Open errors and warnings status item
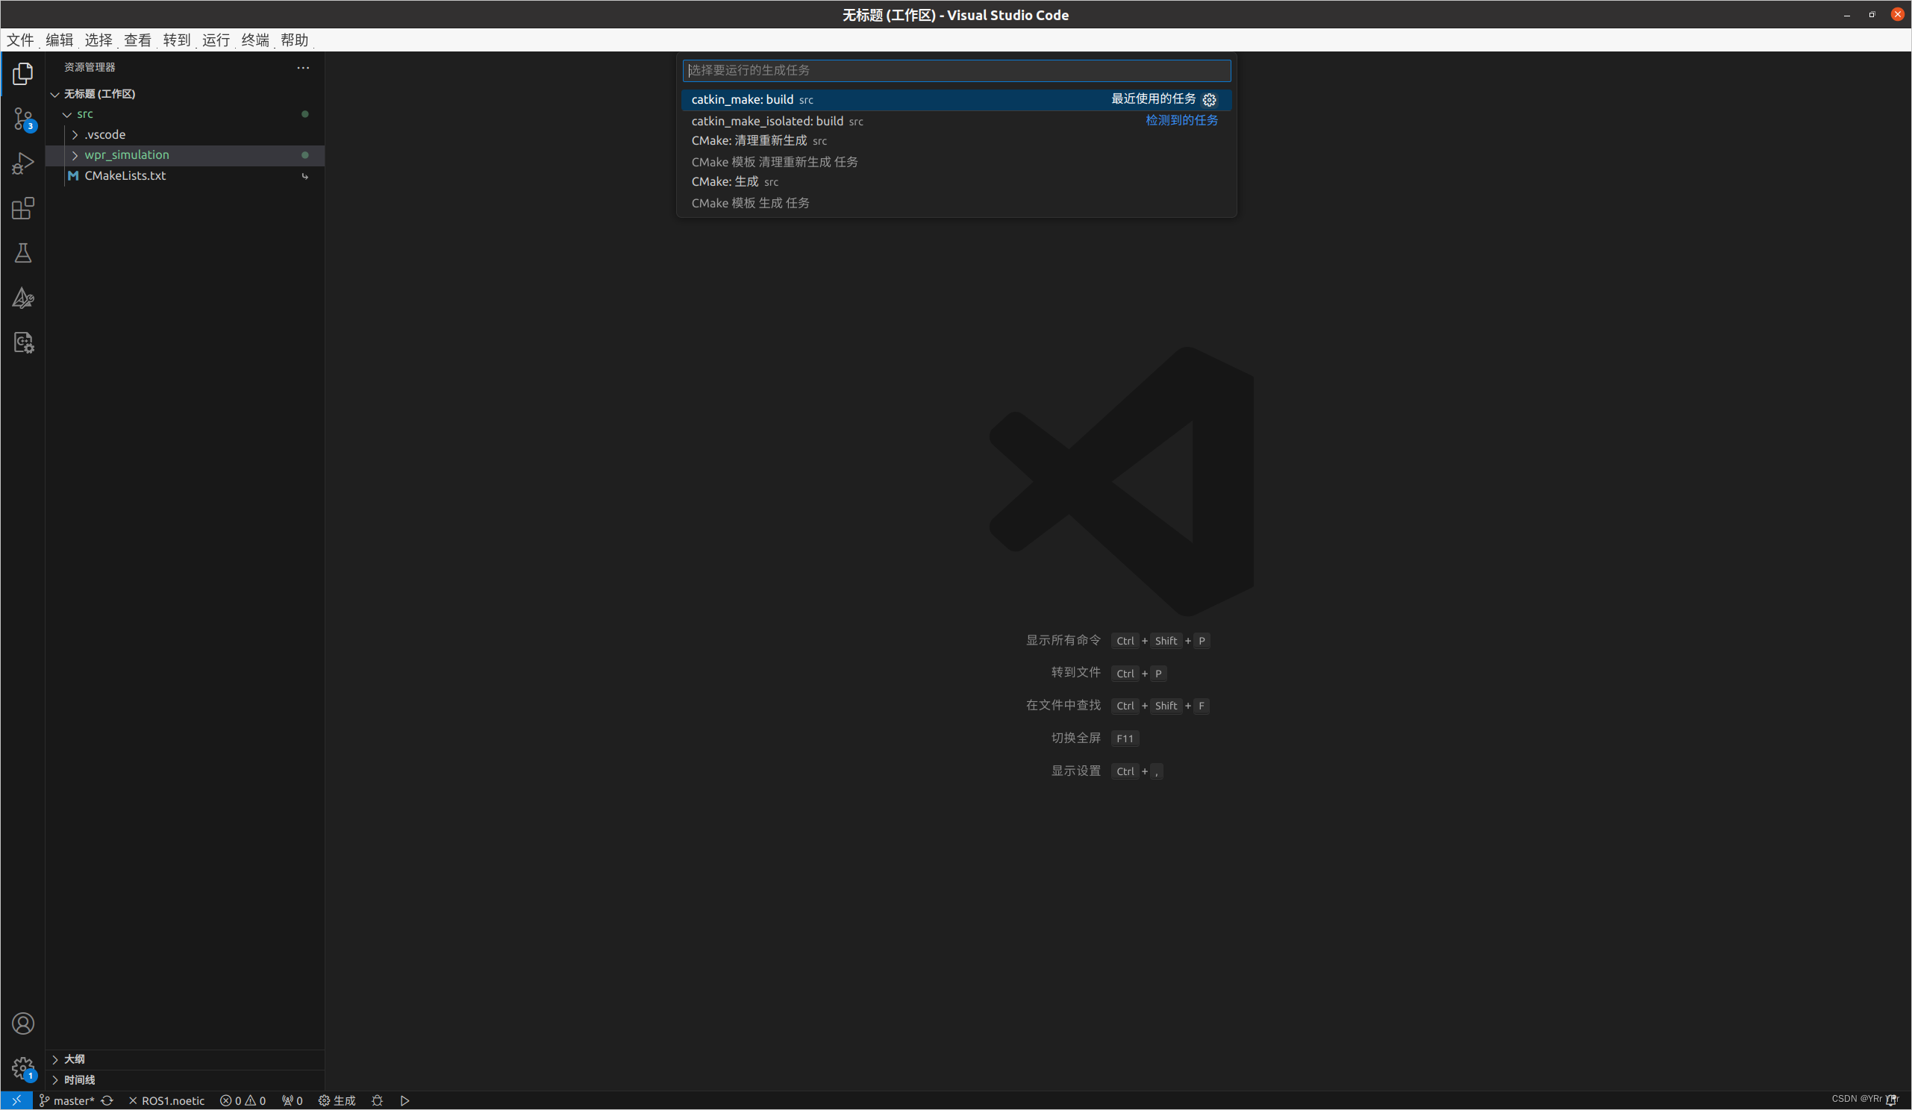The width and height of the screenshot is (1912, 1110). coord(243,1100)
